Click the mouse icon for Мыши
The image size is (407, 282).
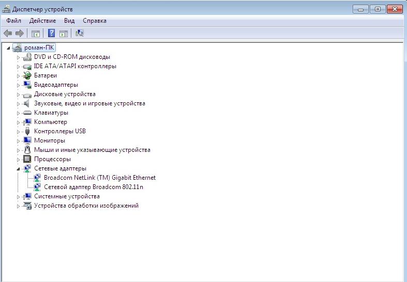pos(27,150)
